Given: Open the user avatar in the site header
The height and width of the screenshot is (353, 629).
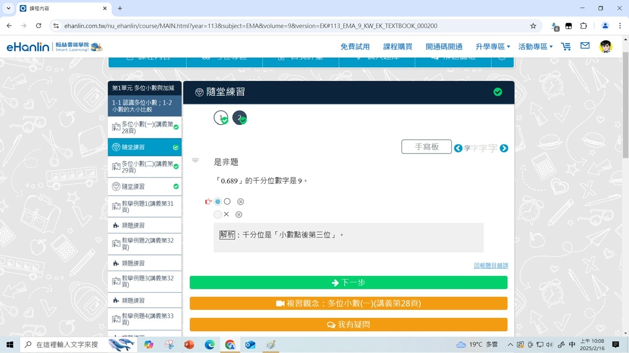Looking at the screenshot, I should click(605, 46).
